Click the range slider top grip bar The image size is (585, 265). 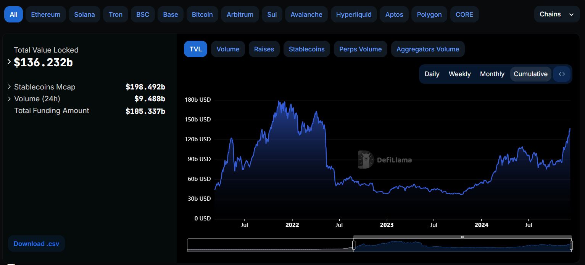(x=463, y=237)
